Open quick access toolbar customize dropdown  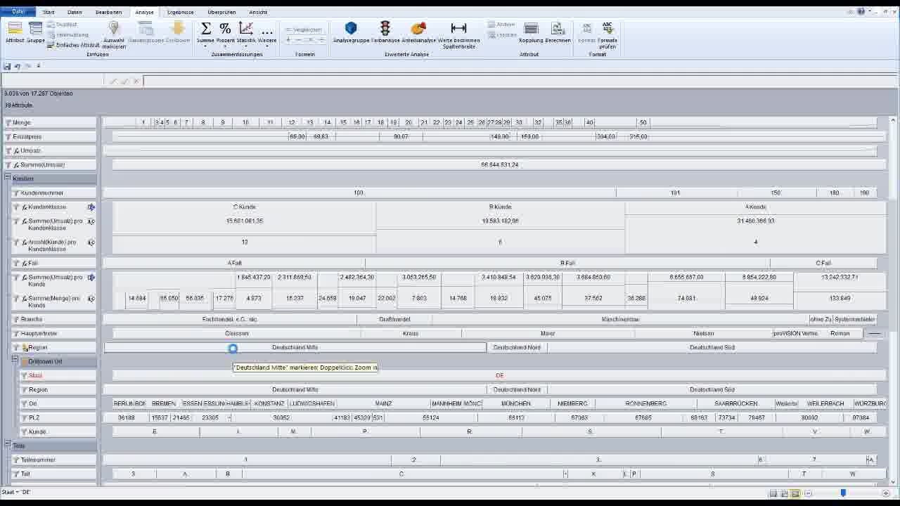pyautogui.click(x=39, y=66)
